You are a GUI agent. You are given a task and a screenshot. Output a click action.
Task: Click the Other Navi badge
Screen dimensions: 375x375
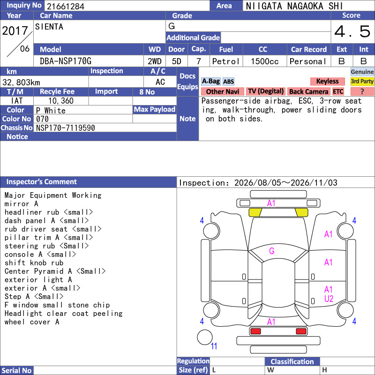pyautogui.click(x=222, y=91)
